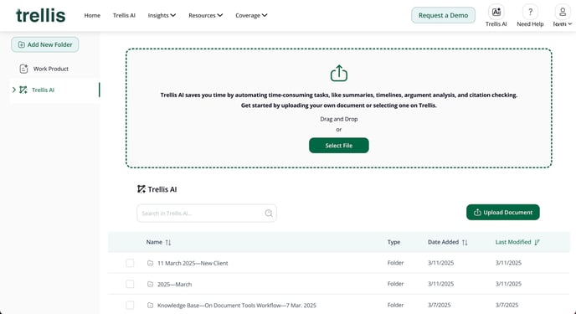576x314 pixels.
Task: Click the Trellis AI sidebar wand icon
Action: coord(23,90)
